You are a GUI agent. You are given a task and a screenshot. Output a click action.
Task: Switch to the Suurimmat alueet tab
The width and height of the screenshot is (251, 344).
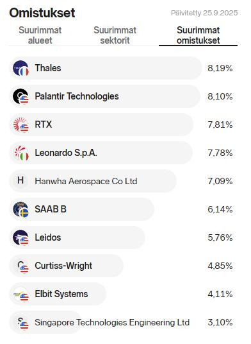click(x=40, y=35)
